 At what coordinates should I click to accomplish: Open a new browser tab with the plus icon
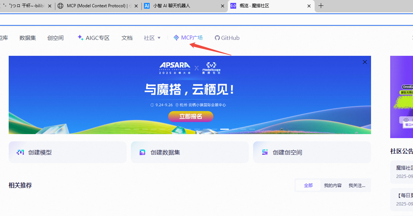tap(322, 6)
